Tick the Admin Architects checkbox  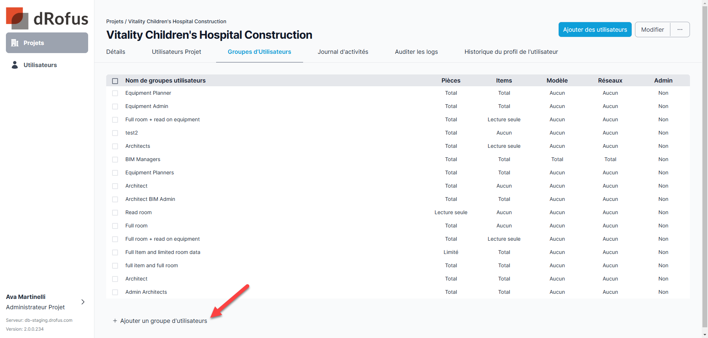tap(115, 292)
